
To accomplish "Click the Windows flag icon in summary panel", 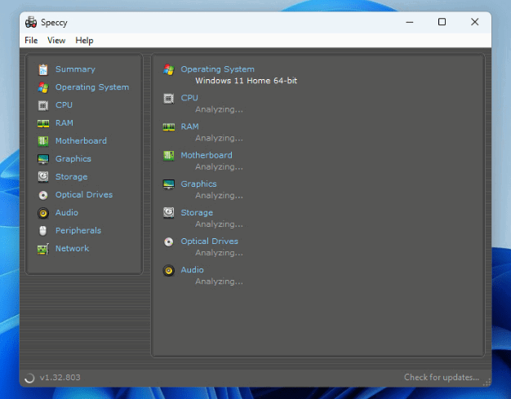I will [169, 69].
